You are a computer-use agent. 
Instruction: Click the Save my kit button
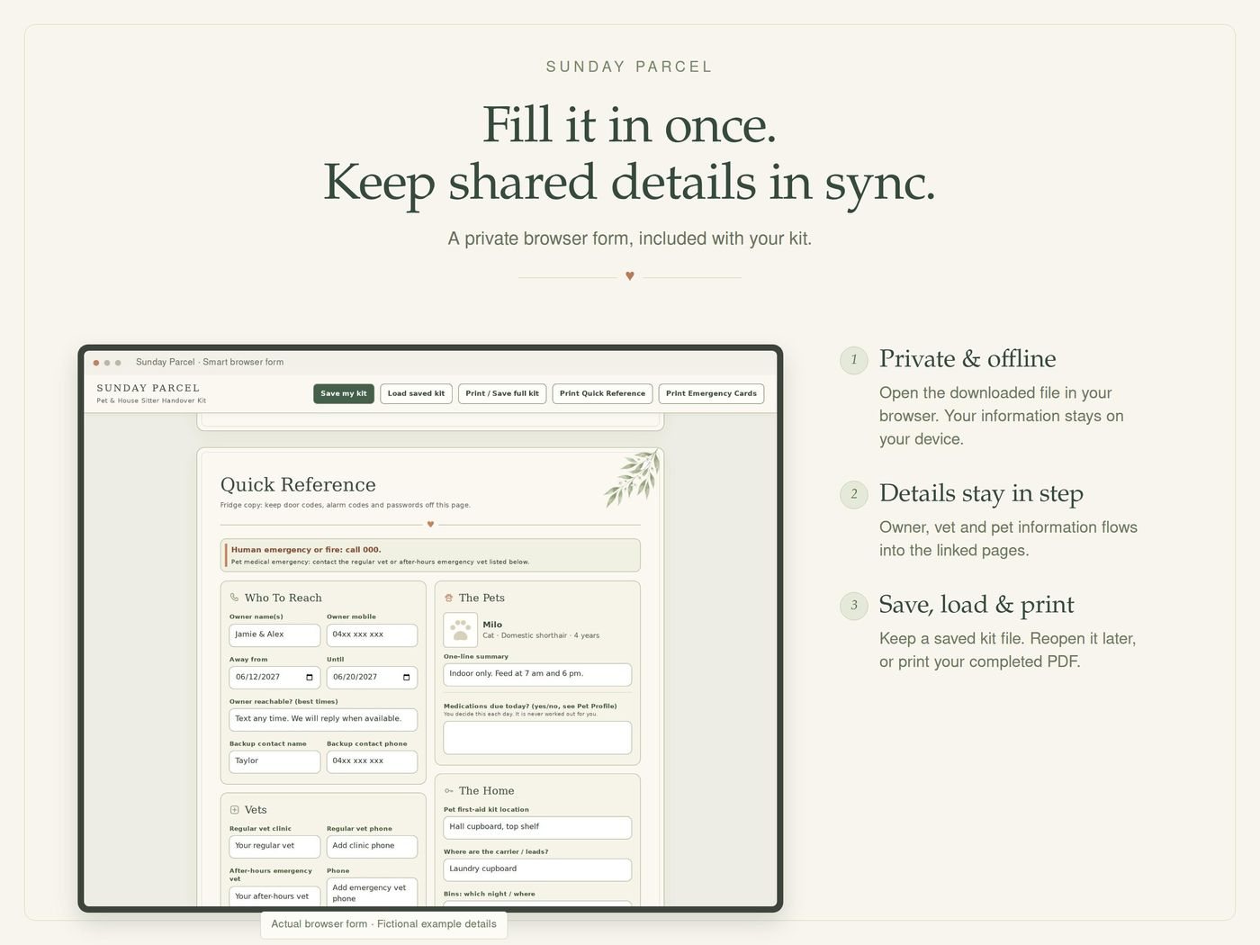coord(343,393)
